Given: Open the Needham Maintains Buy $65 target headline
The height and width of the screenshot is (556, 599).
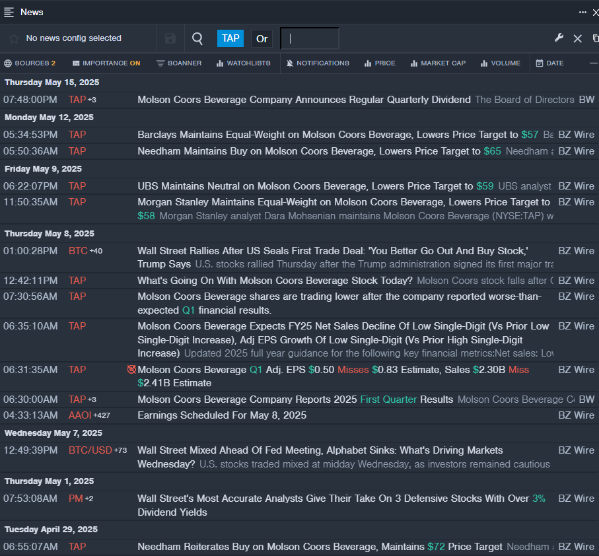Looking at the screenshot, I should point(319,151).
